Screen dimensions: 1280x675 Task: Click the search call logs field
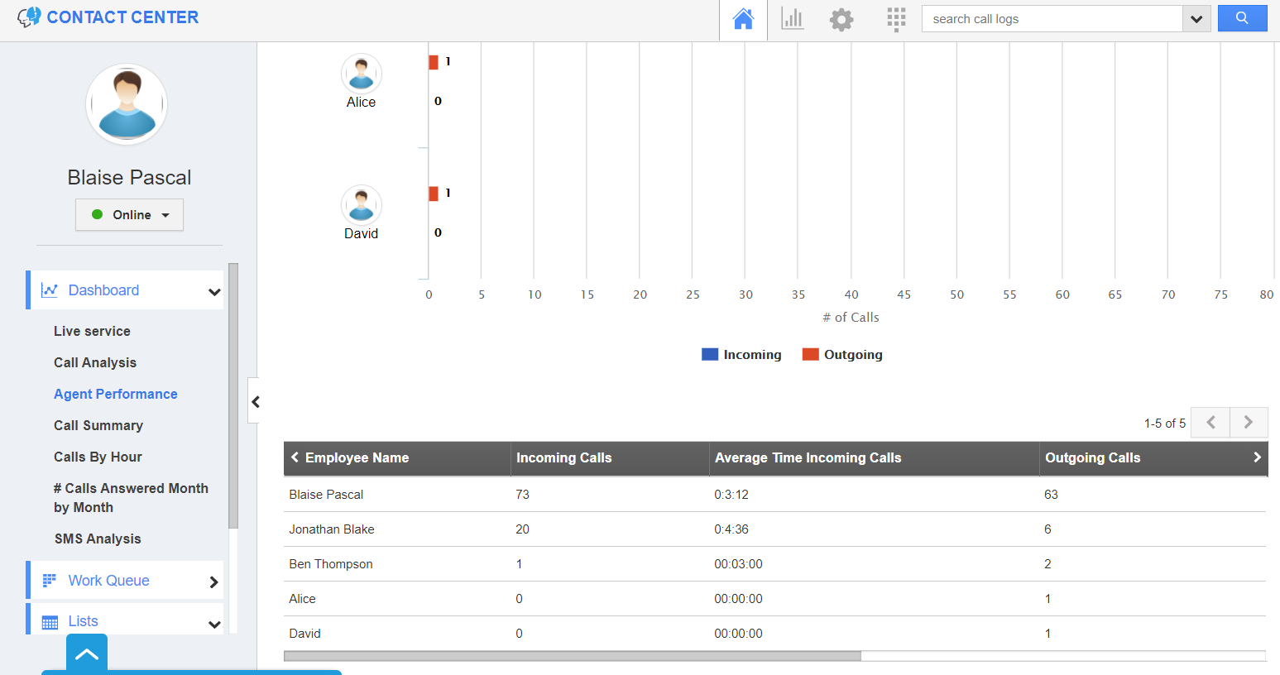1052,19
